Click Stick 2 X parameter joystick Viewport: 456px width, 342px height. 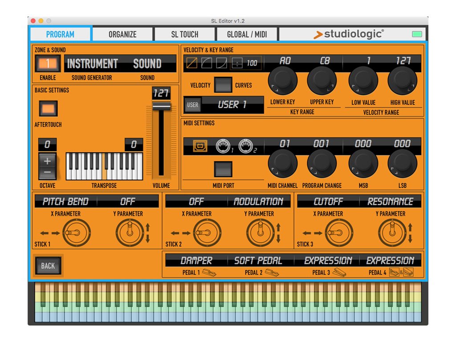coord(207,233)
